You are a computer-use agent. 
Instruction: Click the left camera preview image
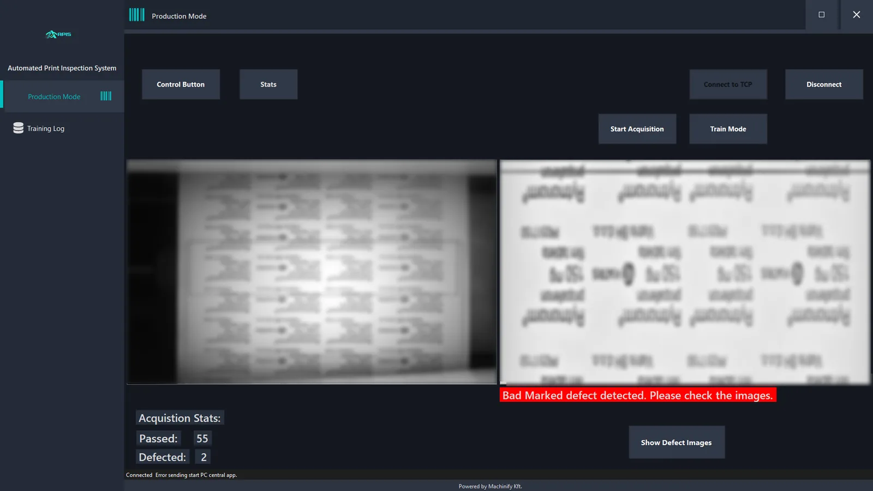point(312,272)
